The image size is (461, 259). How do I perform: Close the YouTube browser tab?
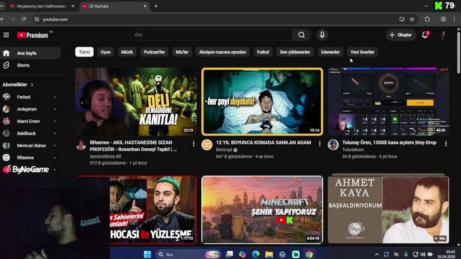(145, 6)
